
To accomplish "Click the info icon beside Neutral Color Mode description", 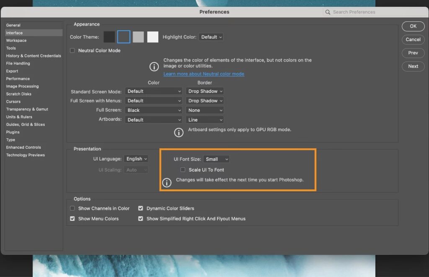I will [x=154, y=67].
